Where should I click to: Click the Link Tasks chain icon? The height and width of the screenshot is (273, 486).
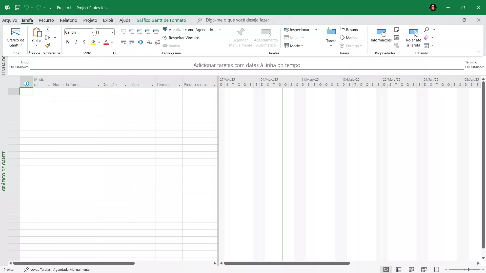point(149,42)
